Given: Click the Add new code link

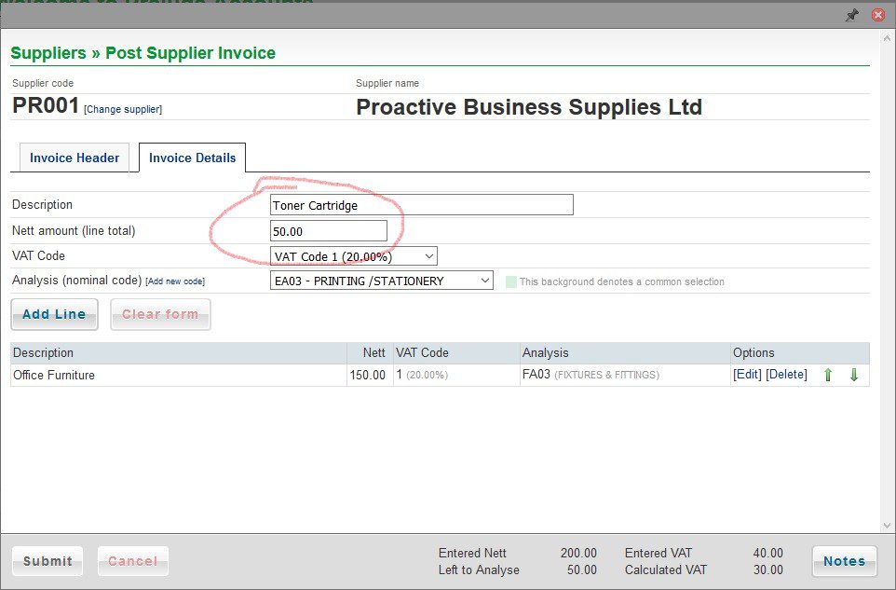Looking at the screenshot, I should point(175,281).
